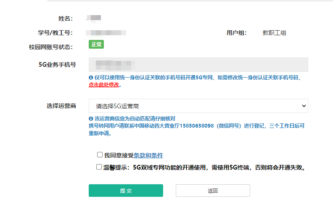The height and width of the screenshot is (209, 333).
Task: Click the 5G业务手机号 input field
Action: click(x=198, y=65)
